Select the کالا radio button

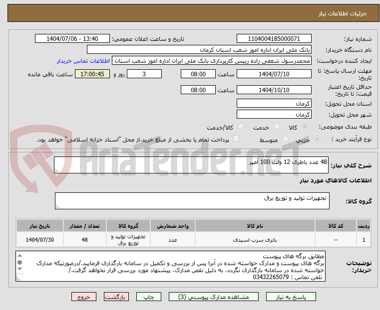click(x=305, y=127)
